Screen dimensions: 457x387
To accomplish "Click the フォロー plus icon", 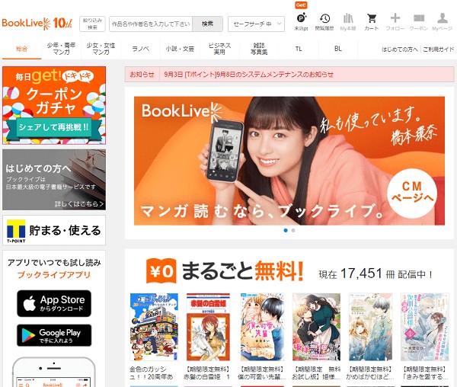I will [x=395, y=21].
